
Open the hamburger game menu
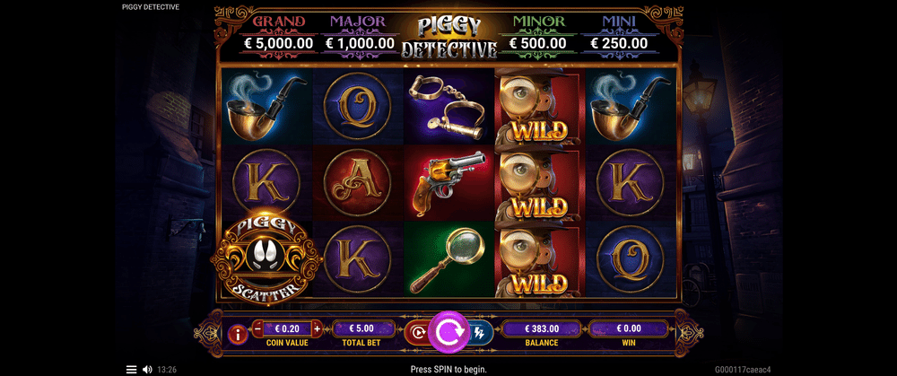coord(131,370)
